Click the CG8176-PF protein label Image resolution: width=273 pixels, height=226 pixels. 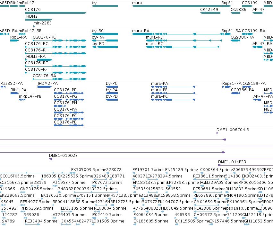pyautogui.click(x=65, y=90)
